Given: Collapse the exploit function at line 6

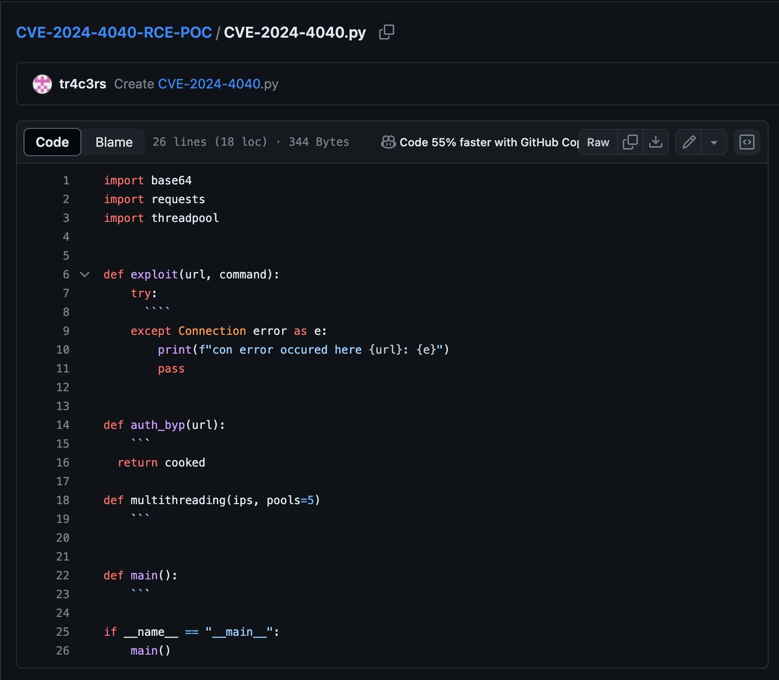Looking at the screenshot, I should [84, 274].
